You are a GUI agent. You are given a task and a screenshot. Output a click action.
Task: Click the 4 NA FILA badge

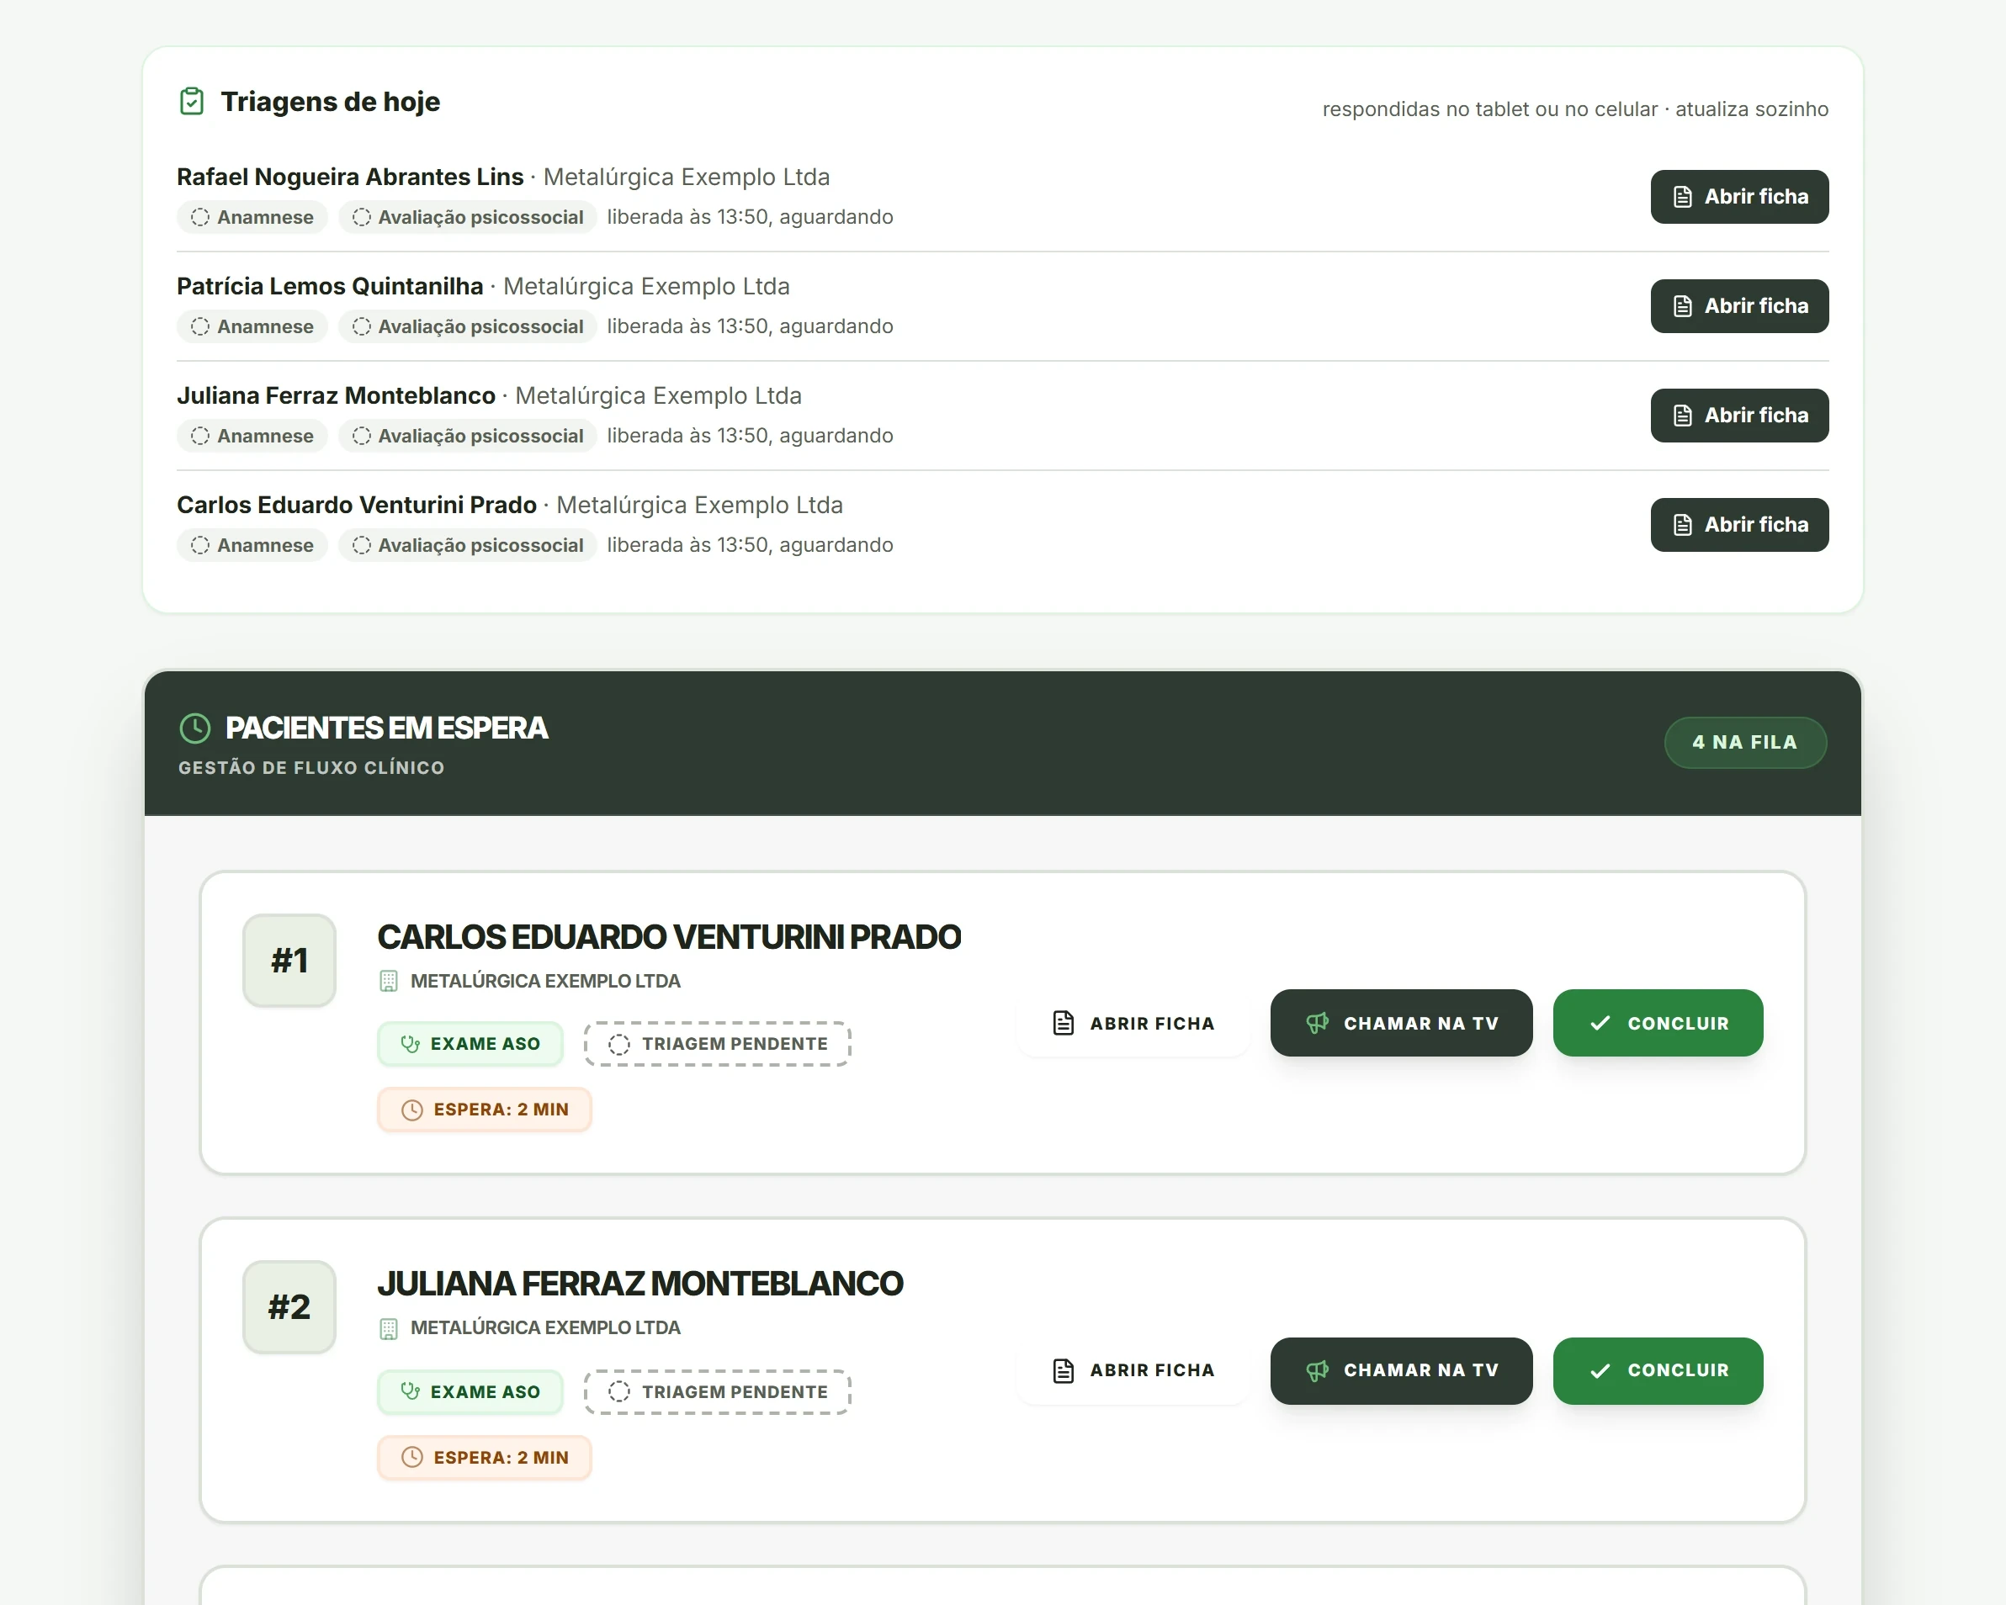pyautogui.click(x=1744, y=742)
